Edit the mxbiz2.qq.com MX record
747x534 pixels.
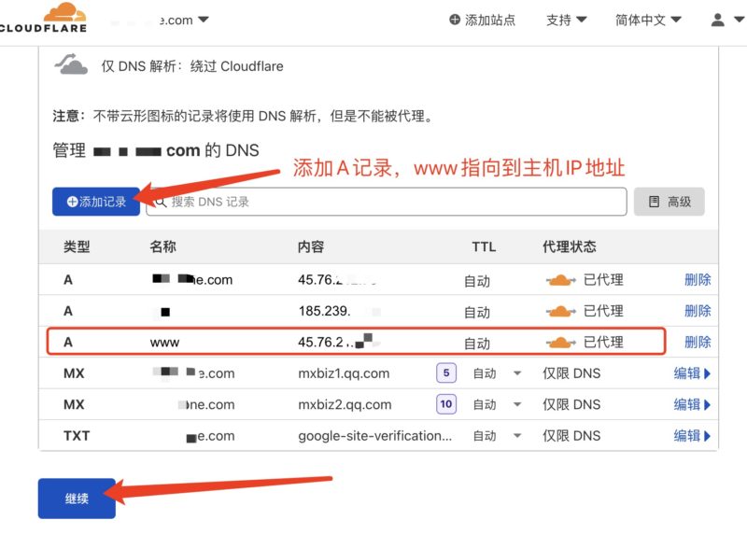point(692,405)
